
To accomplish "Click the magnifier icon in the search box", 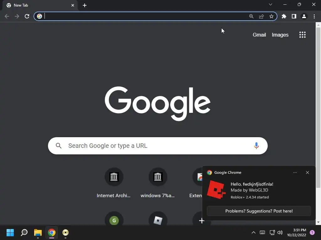I will (59, 146).
